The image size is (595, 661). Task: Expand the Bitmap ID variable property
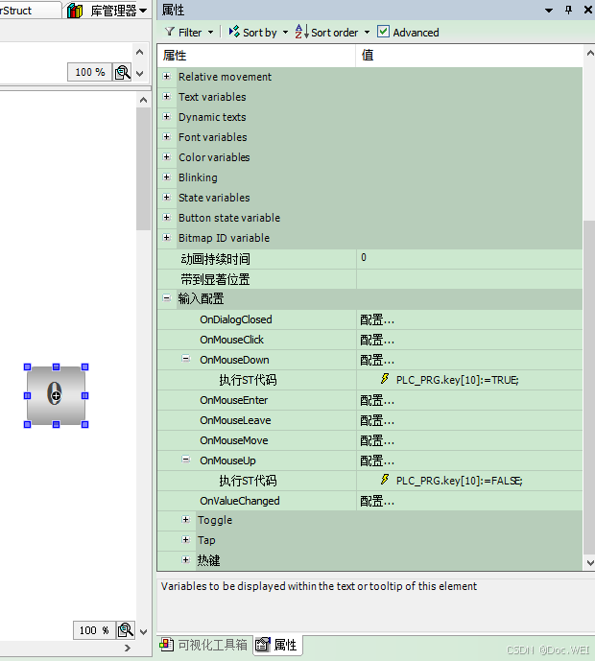click(x=167, y=238)
